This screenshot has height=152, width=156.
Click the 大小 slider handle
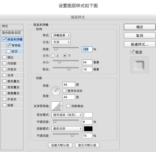60,62
